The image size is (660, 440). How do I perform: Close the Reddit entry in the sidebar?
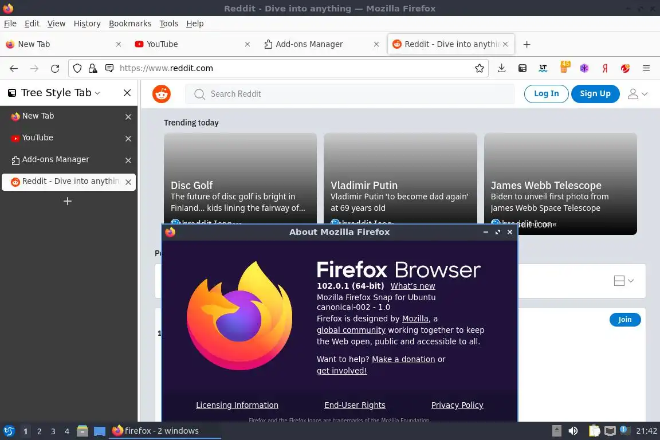pyautogui.click(x=128, y=182)
